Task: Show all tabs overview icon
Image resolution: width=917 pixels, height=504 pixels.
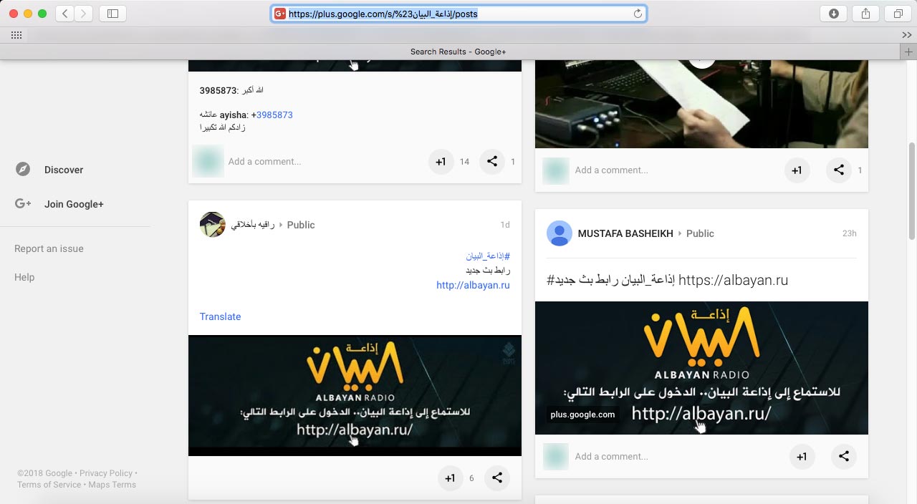Action: click(x=898, y=14)
